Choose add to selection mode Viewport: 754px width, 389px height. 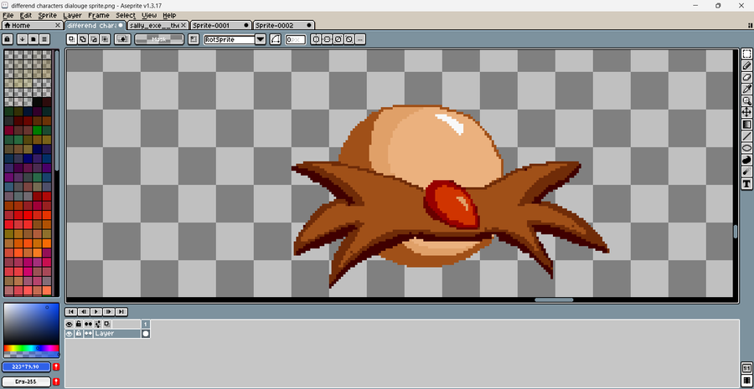pos(83,39)
